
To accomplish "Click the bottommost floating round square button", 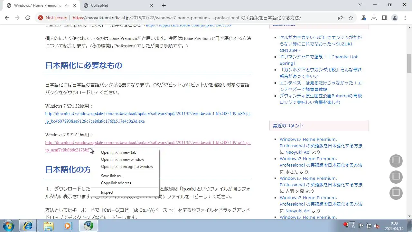I will (396, 193).
